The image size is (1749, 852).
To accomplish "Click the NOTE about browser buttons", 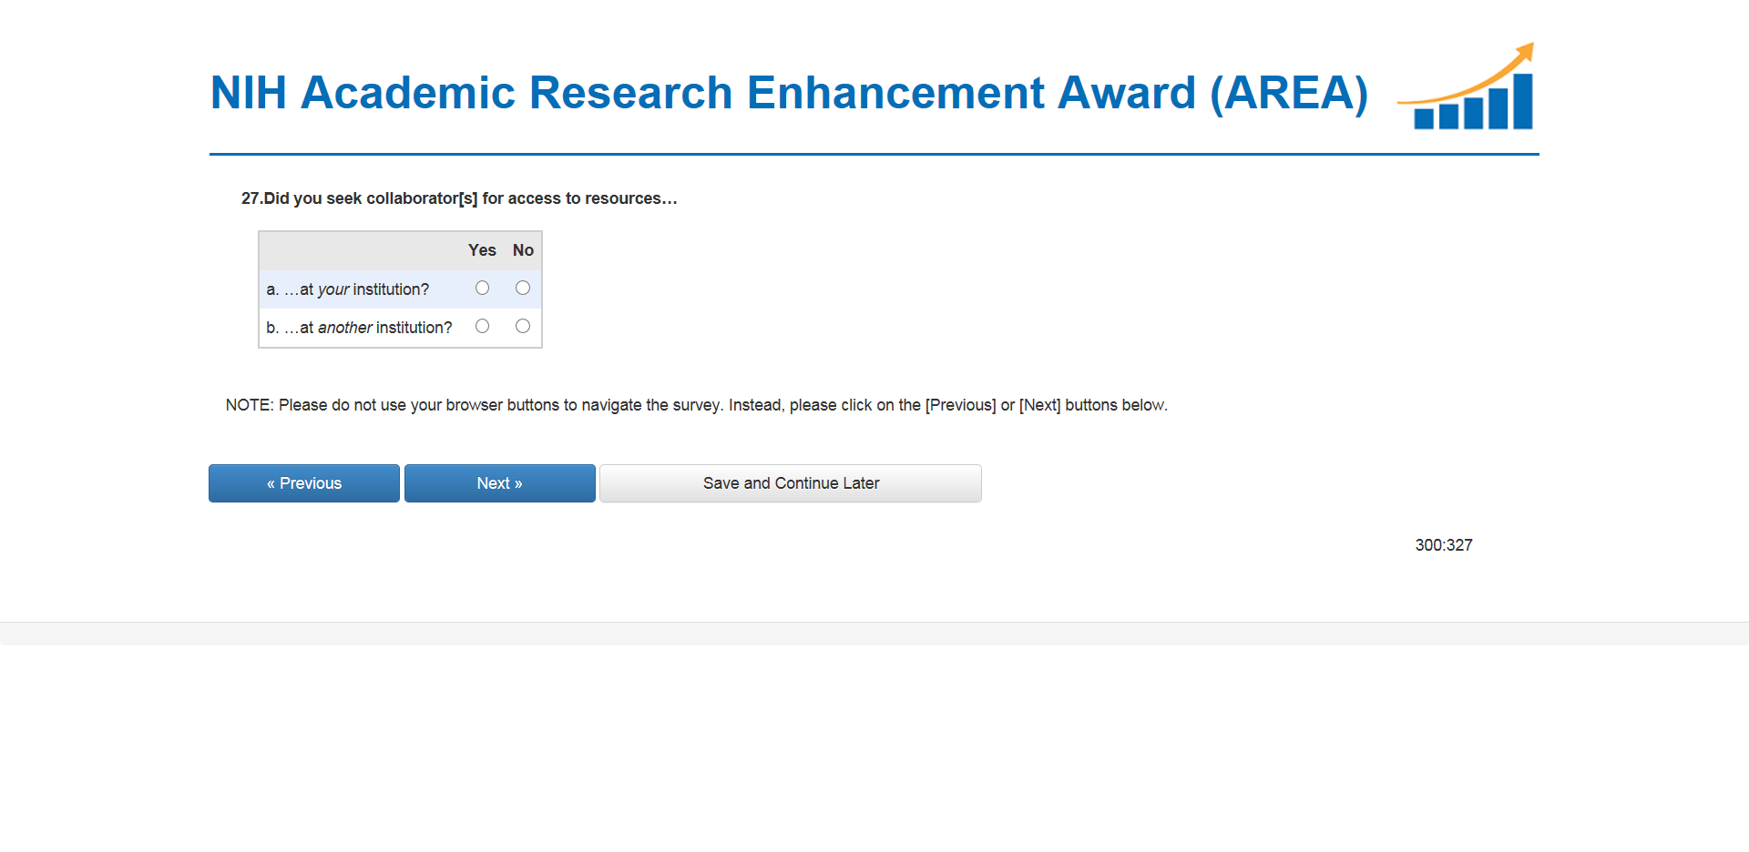I will click(x=696, y=405).
